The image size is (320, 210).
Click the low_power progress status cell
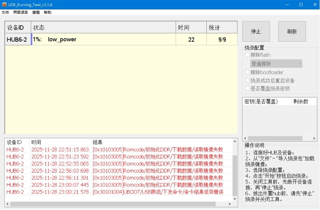103,40
